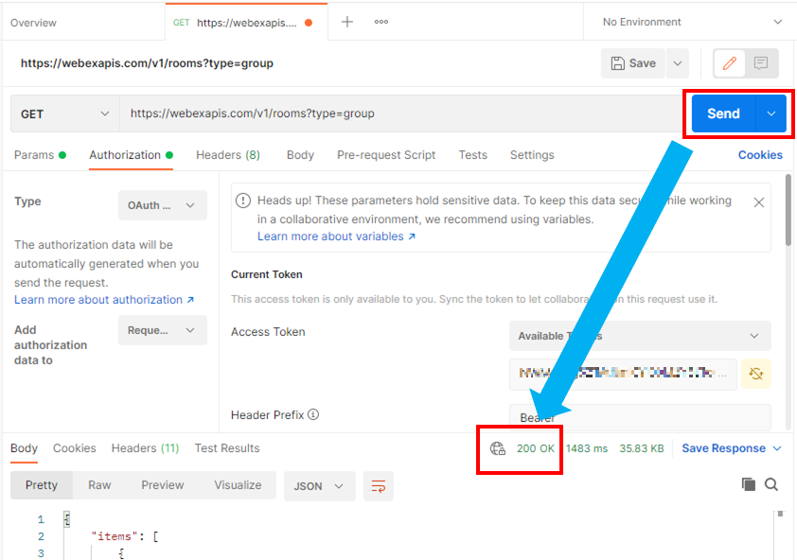Expand the Send button arrow options

(x=770, y=114)
